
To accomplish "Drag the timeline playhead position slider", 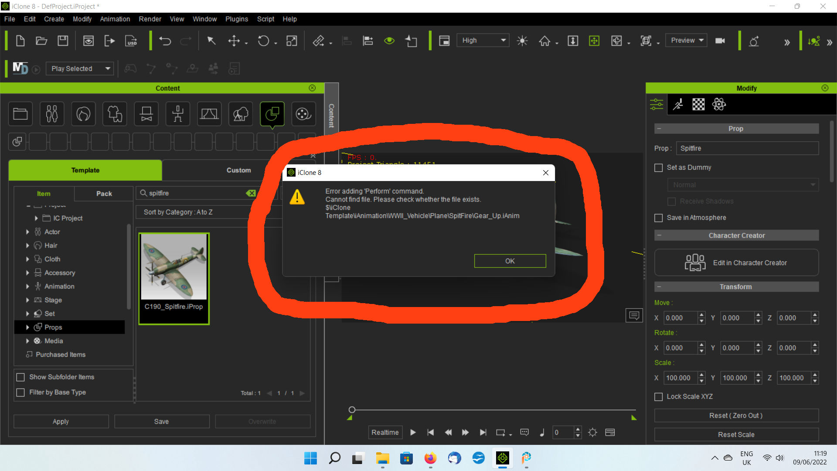I will (352, 410).
